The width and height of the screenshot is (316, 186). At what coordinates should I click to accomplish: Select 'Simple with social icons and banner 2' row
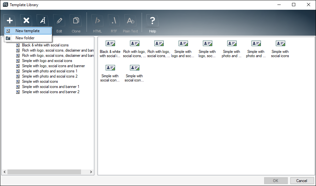click(51, 92)
